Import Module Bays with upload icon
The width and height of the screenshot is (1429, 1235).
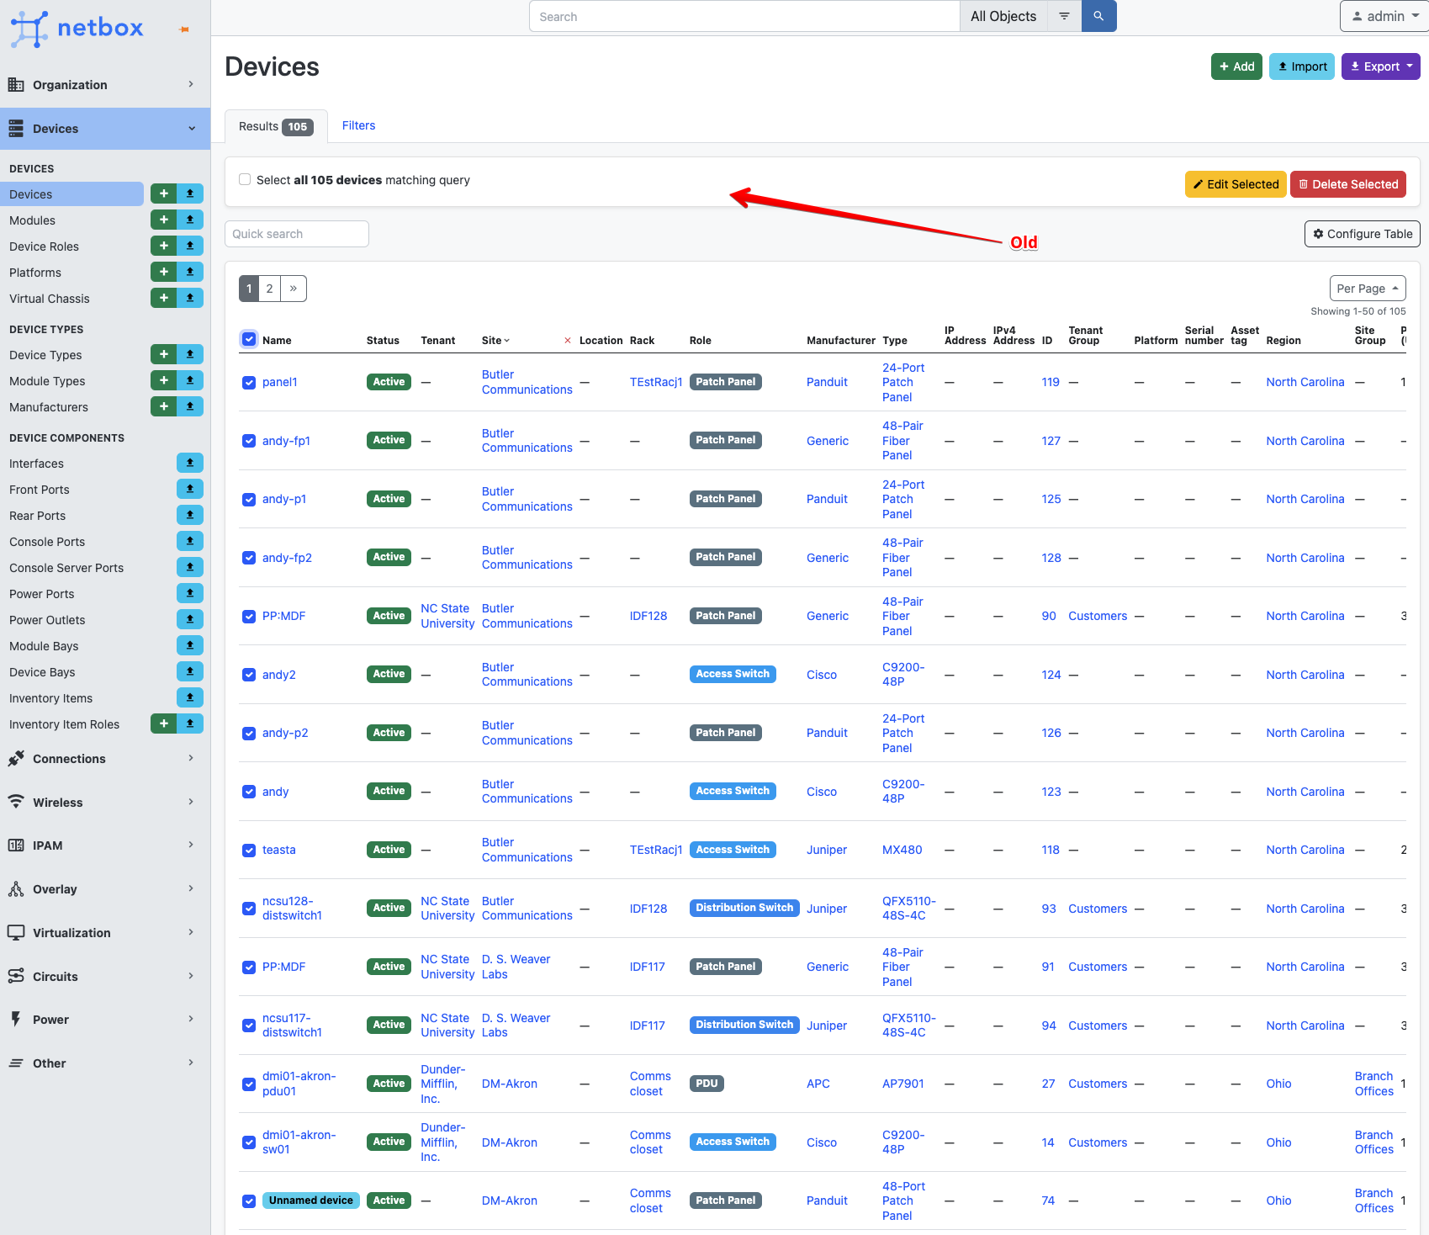point(190,646)
